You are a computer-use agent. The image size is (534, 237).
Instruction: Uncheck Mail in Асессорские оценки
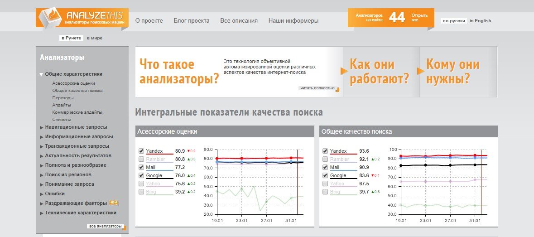[141, 167]
